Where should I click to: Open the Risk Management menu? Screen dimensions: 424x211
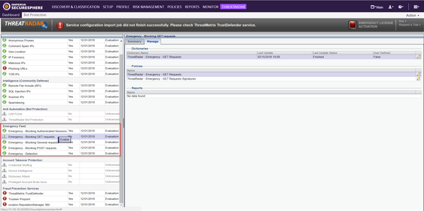[148, 7]
